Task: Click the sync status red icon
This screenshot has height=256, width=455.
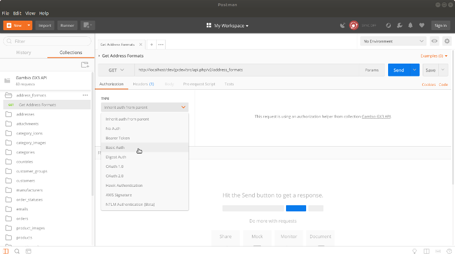Action: [354, 25]
